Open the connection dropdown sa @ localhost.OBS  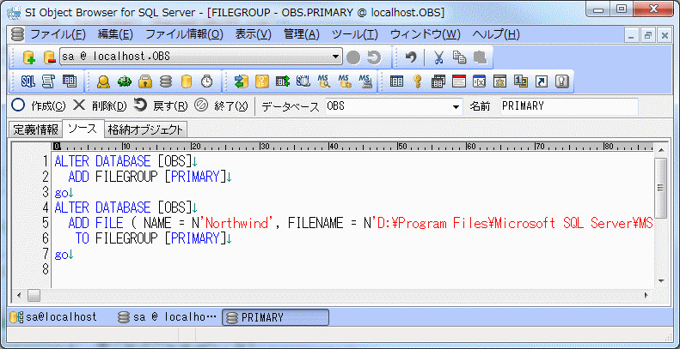[201, 57]
